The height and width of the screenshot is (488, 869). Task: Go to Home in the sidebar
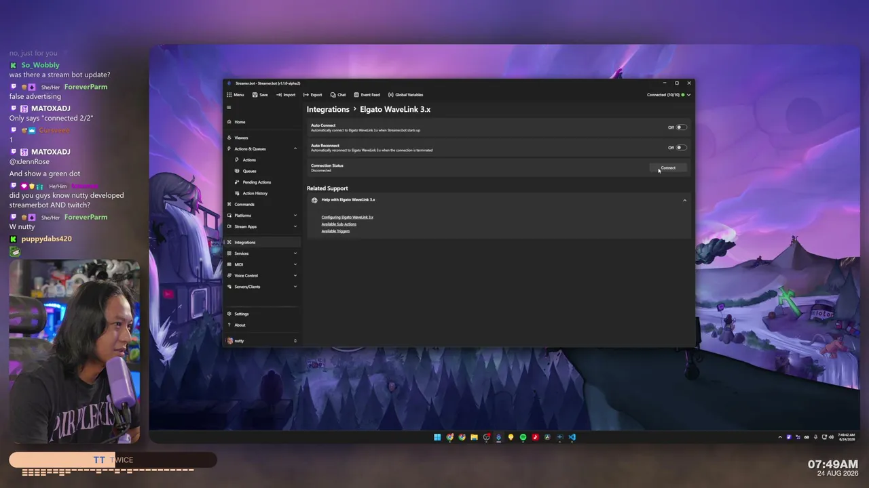pos(263,122)
